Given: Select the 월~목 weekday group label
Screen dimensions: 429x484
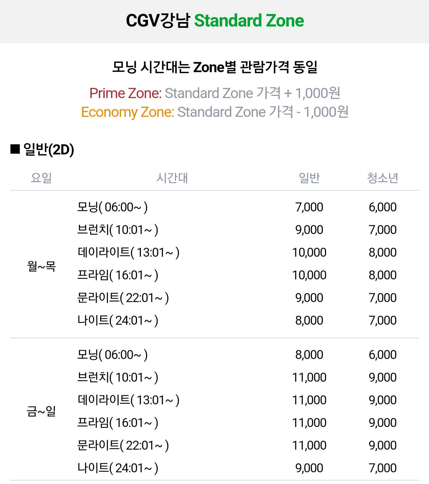Looking at the screenshot, I should (41, 266).
